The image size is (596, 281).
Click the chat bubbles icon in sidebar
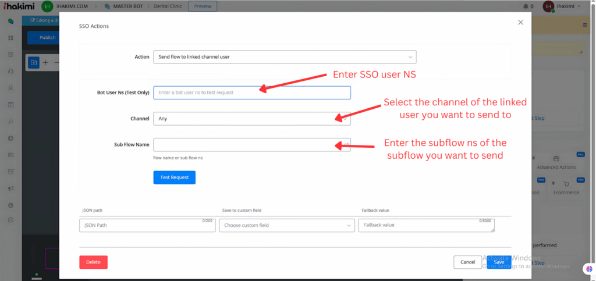[x=10, y=21]
